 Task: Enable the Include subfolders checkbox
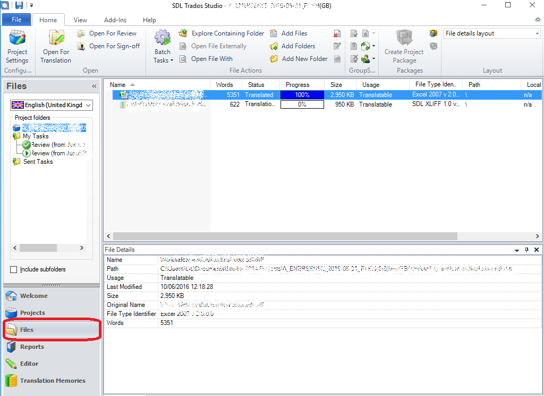point(14,269)
